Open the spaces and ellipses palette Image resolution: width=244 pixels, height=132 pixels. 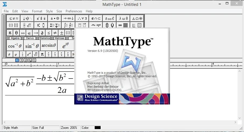tap(27, 18)
